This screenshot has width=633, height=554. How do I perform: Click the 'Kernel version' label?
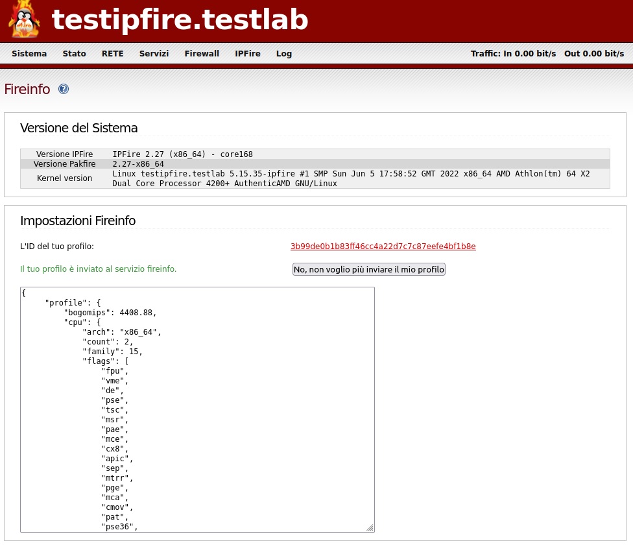[x=65, y=178]
